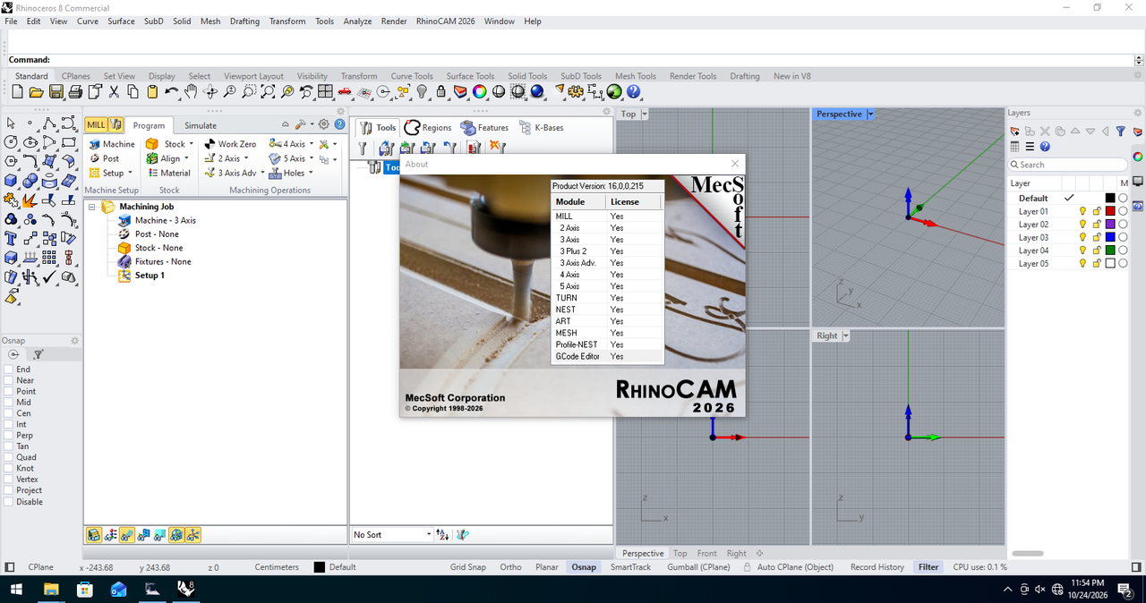Select the Explode tool icon
The height and width of the screenshot is (603, 1146).
[30, 200]
